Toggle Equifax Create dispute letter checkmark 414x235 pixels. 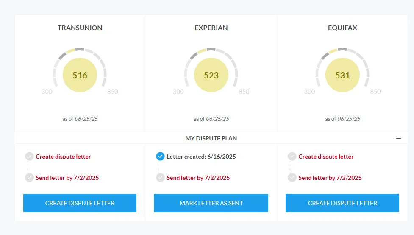coord(292,157)
